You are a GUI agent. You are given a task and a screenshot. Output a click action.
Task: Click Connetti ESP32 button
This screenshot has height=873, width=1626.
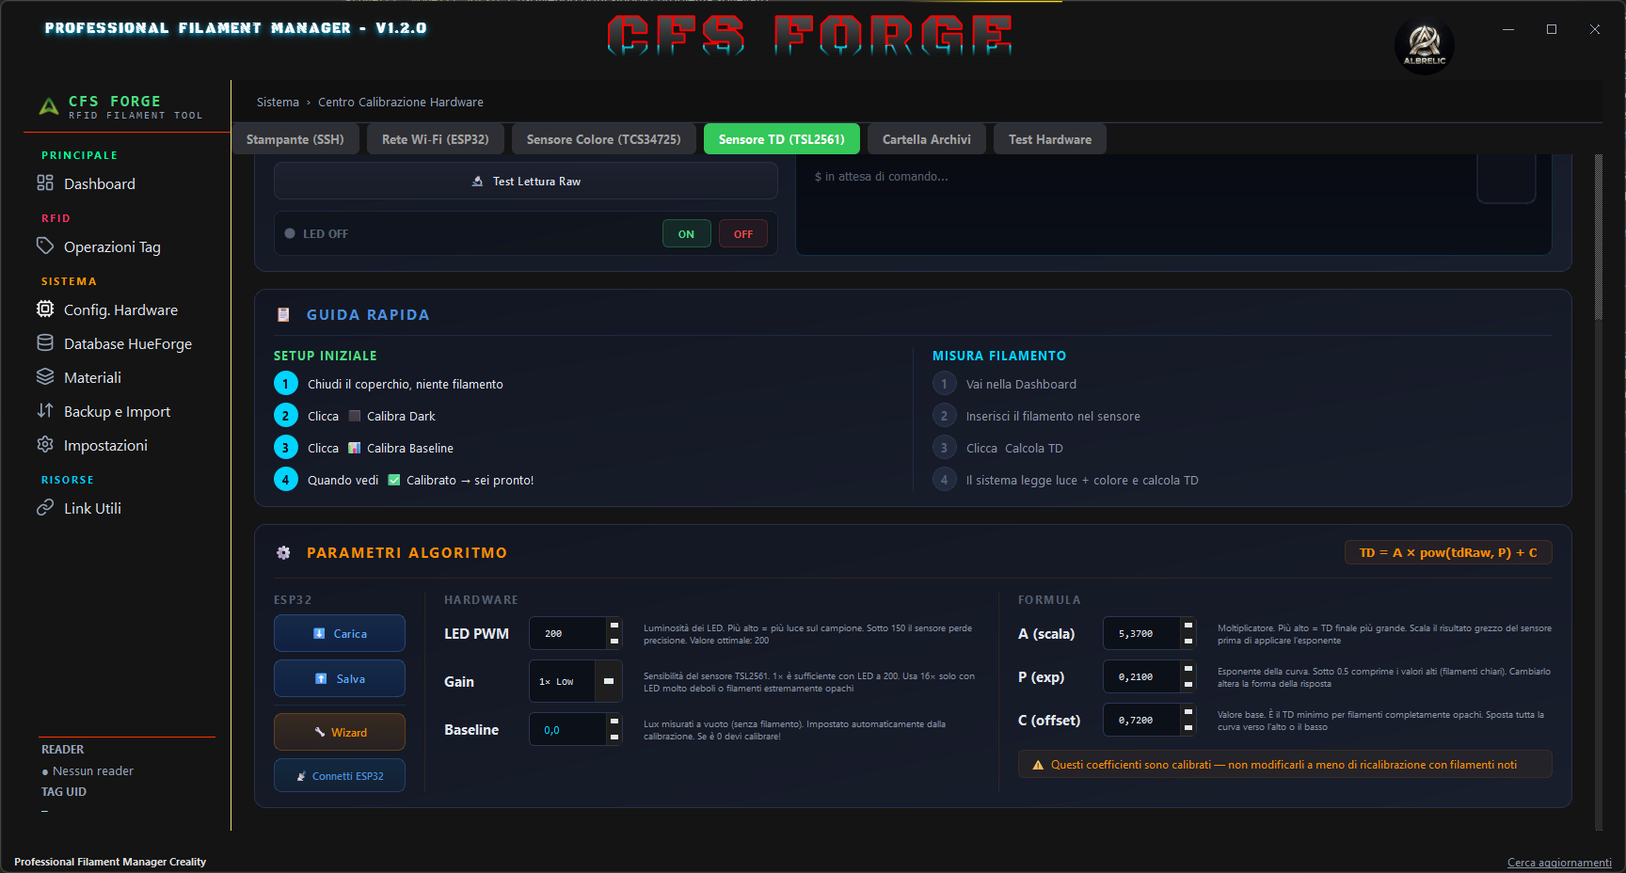340,775
